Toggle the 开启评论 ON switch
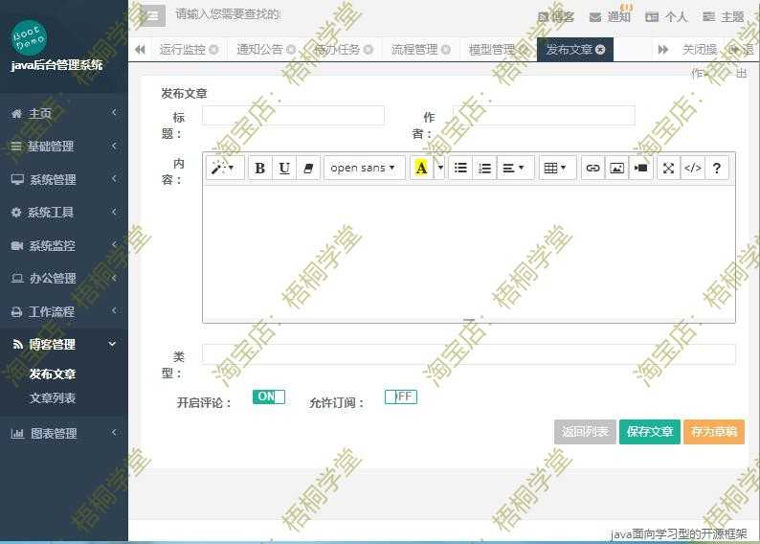Image resolution: width=760 pixels, height=544 pixels. (x=269, y=397)
